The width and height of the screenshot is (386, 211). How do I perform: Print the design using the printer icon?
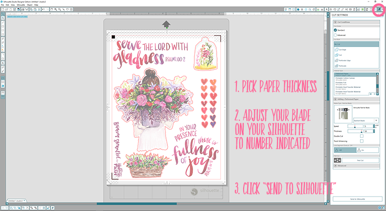23,9
